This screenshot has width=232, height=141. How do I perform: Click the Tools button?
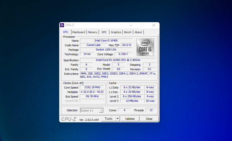tap(108, 119)
